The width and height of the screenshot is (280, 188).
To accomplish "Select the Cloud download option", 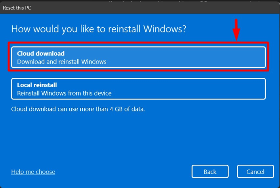I will 138,57.
